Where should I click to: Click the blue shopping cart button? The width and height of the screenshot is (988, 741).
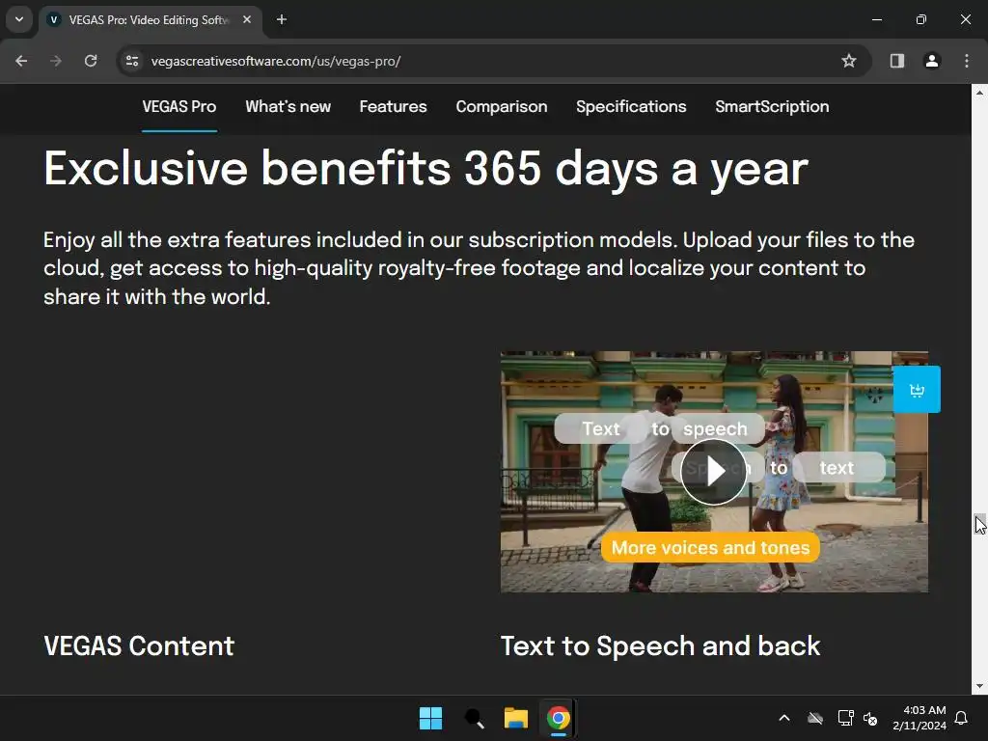(917, 390)
